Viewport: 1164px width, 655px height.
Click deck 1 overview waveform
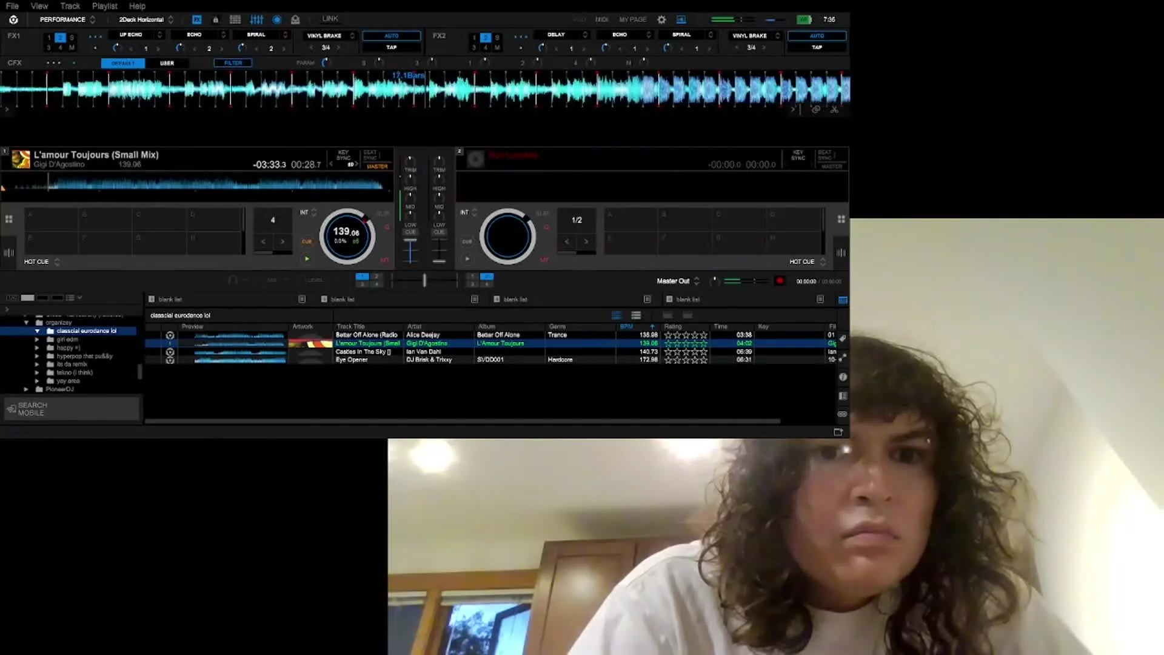(x=197, y=185)
